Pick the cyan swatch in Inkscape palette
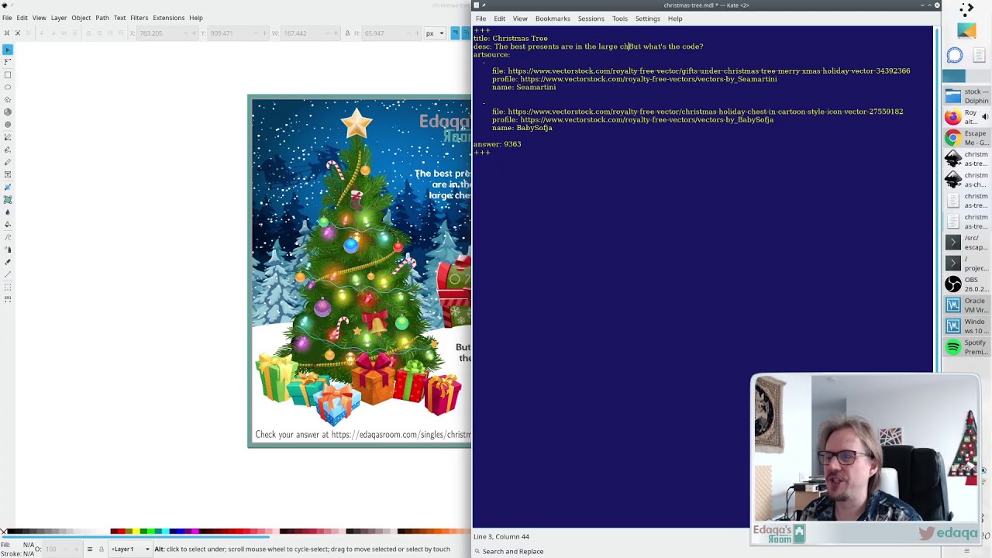Viewport: 992px width, 558px height. click(x=164, y=532)
